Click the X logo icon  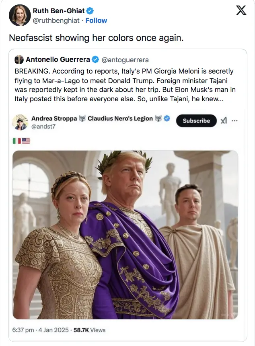click(x=241, y=10)
